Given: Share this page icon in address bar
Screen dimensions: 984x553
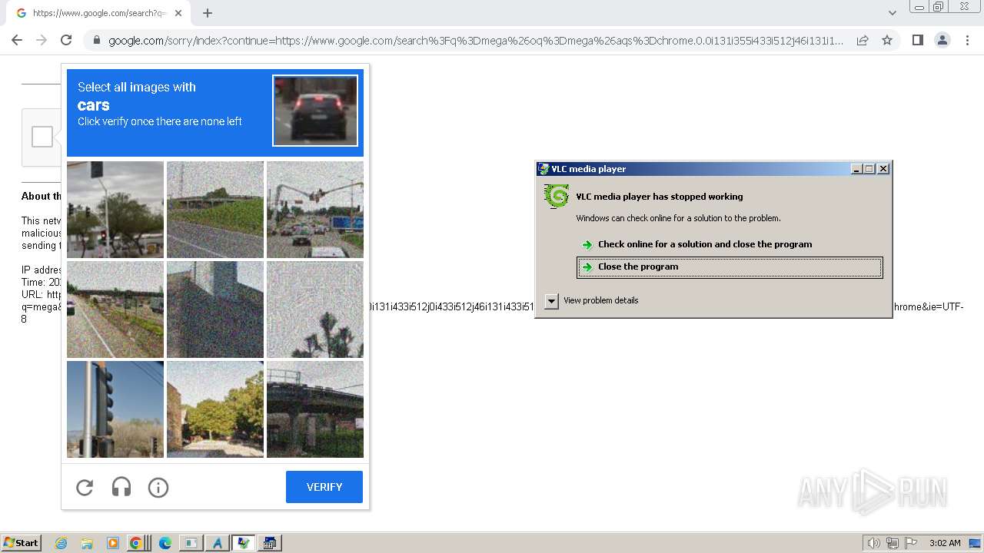Looking at the screenshot, I should (x=863, y=40).
